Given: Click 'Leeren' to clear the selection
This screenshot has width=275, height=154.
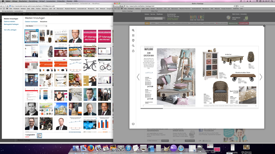Looking at the screenshot, I should point(27,137).
